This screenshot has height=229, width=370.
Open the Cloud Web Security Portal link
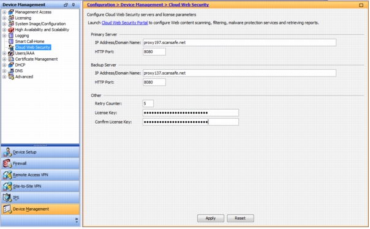[124, 23]
